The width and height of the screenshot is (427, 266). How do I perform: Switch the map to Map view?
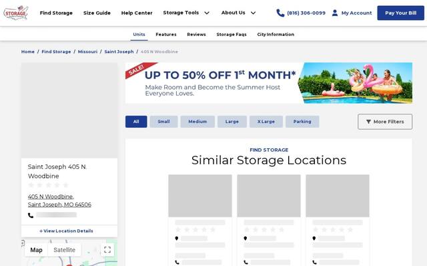36,250
